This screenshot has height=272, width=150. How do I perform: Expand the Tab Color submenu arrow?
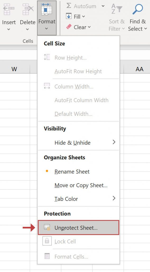click(114, 198)
